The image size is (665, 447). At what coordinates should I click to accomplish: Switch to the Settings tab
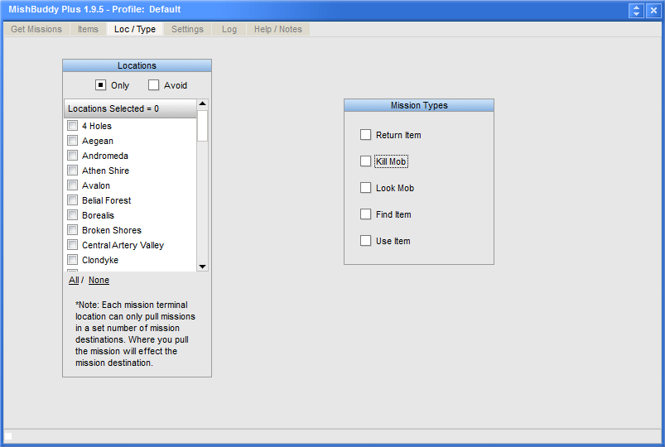click(x=187, y=29)
